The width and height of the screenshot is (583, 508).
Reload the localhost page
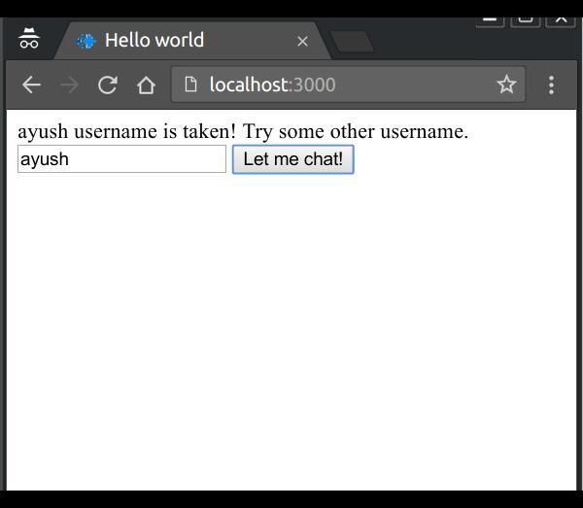108,85
